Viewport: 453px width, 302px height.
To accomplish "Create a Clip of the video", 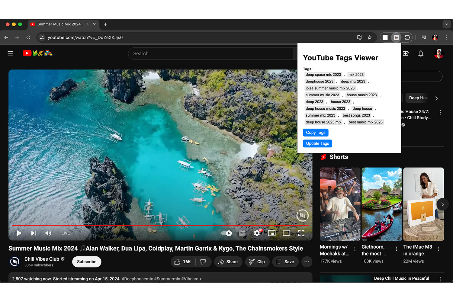I will click(x=257, y=262).
